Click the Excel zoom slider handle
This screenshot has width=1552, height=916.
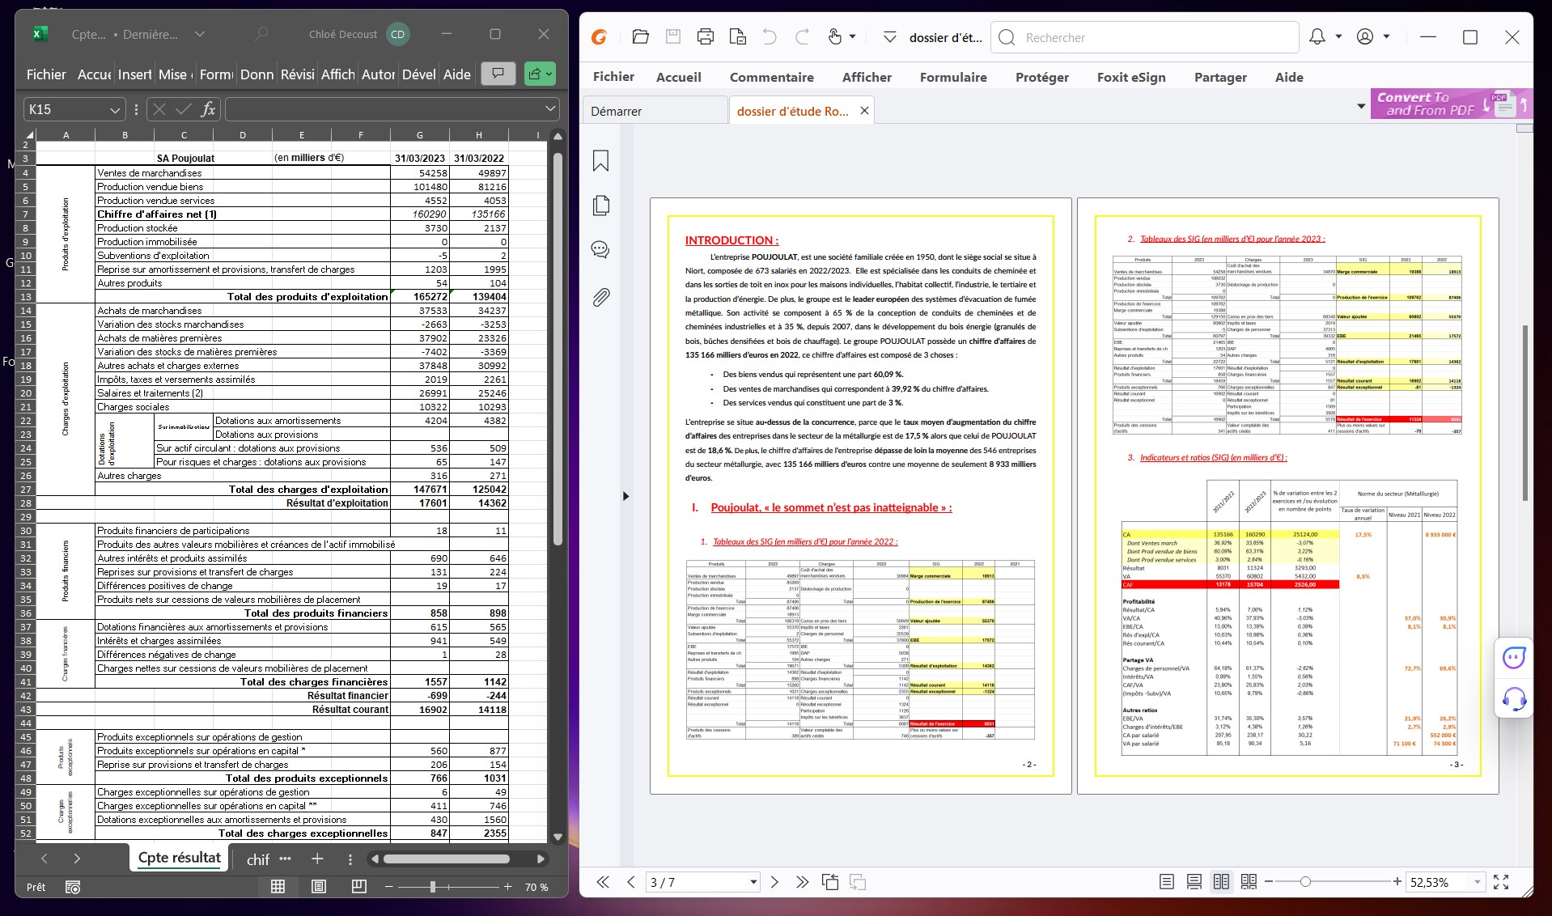tap(433, 887)
